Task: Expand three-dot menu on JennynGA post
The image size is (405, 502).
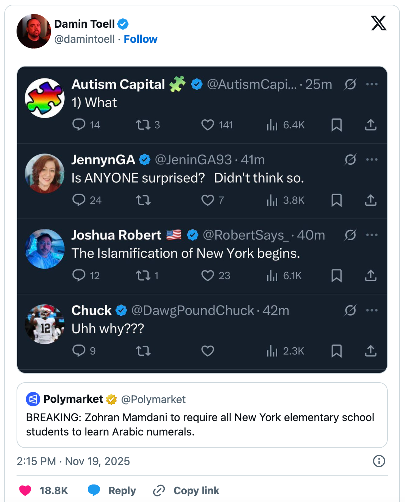Action: (x=372, y=159)
